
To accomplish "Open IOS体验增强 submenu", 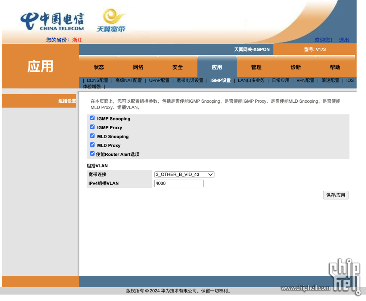I will point(350,81).
